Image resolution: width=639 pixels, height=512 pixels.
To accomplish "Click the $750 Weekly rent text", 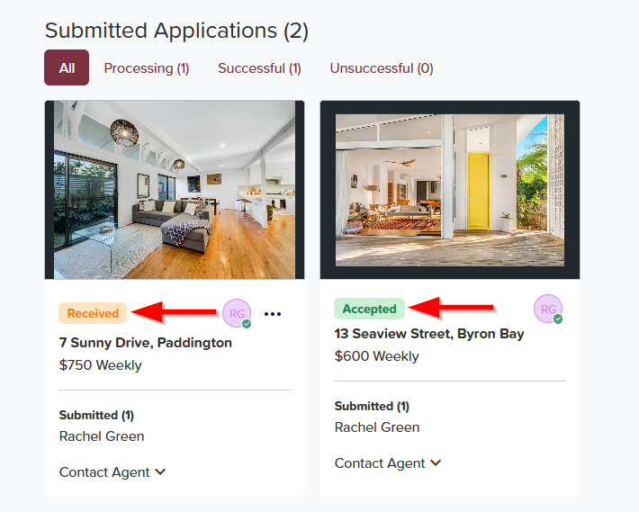I will (101, 365).
